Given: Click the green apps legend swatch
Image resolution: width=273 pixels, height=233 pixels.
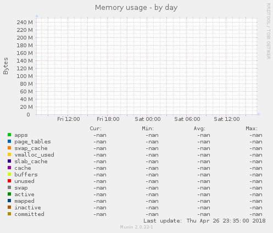Looking at the screenshot, I should tap(9, 135).
